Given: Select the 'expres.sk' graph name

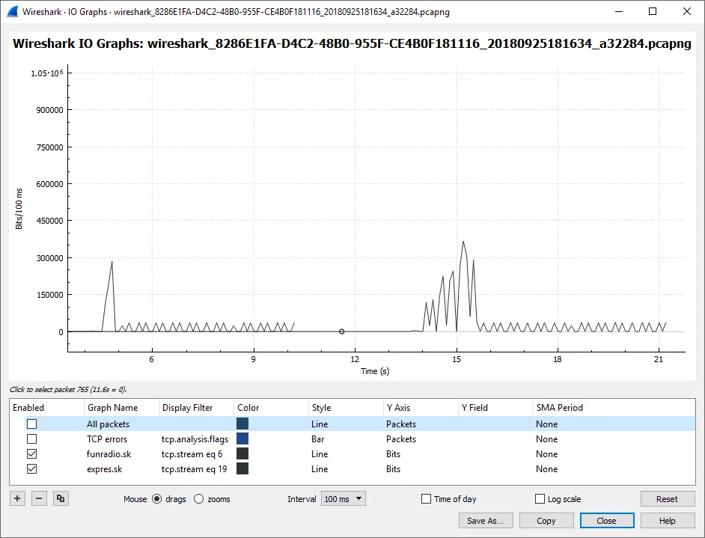Looking at the screenshot, I should pos(104,468).
